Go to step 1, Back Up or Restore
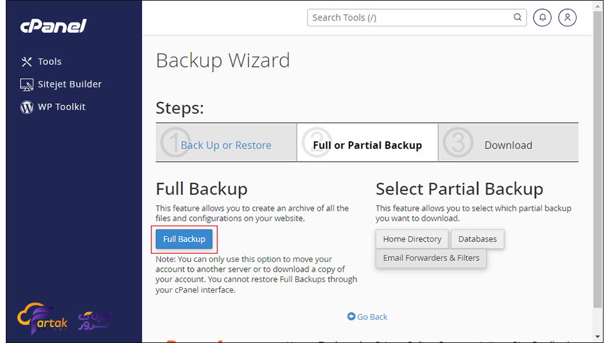Screen dimensions: 610x343 pos(225,145)
